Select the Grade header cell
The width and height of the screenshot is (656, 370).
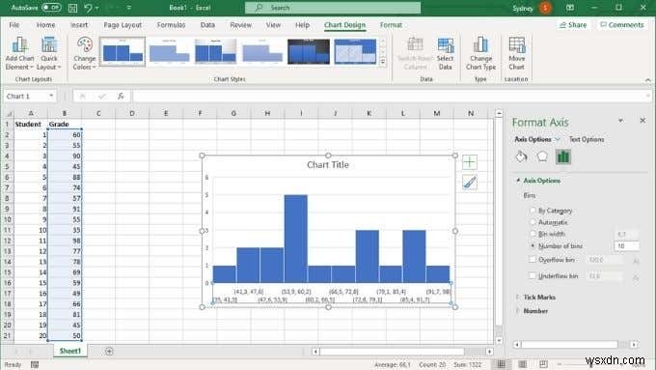tap(65, 124)
